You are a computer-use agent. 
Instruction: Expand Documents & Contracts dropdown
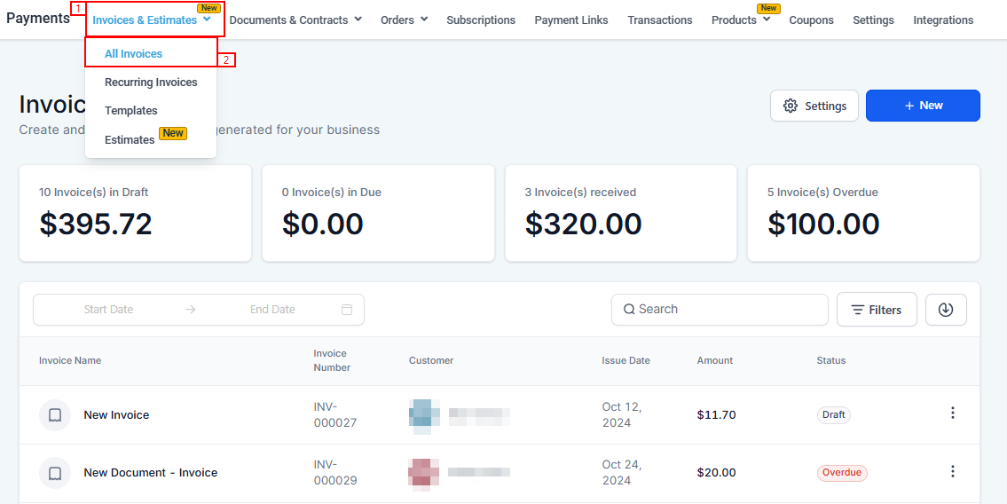click(295, 20)
